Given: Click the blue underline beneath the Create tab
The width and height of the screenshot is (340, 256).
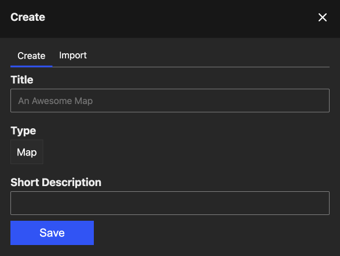Looking at the screenshot, I should 31,66.
